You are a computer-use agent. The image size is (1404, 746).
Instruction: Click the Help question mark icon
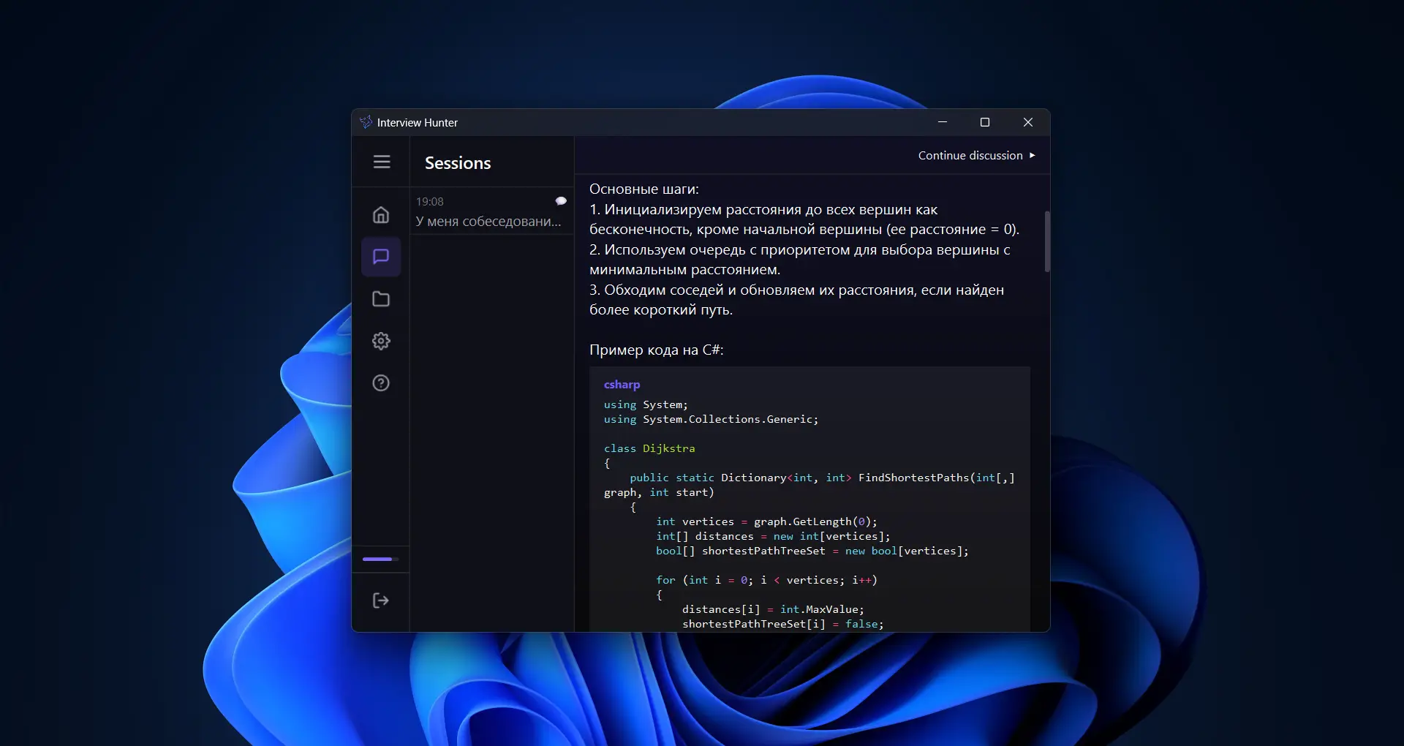(381, 383)
